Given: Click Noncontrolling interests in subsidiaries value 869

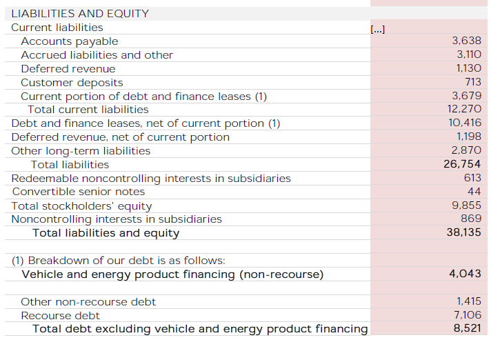Looking at the screenshot, I should [x=471, y=219].
